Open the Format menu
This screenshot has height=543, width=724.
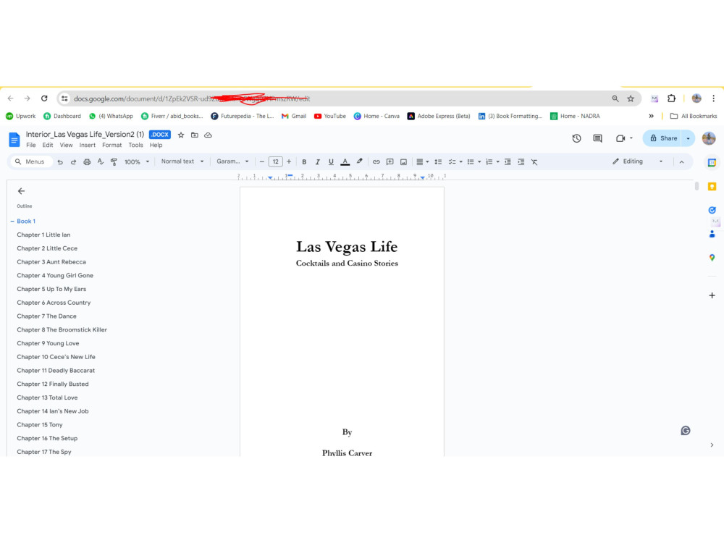111,145
